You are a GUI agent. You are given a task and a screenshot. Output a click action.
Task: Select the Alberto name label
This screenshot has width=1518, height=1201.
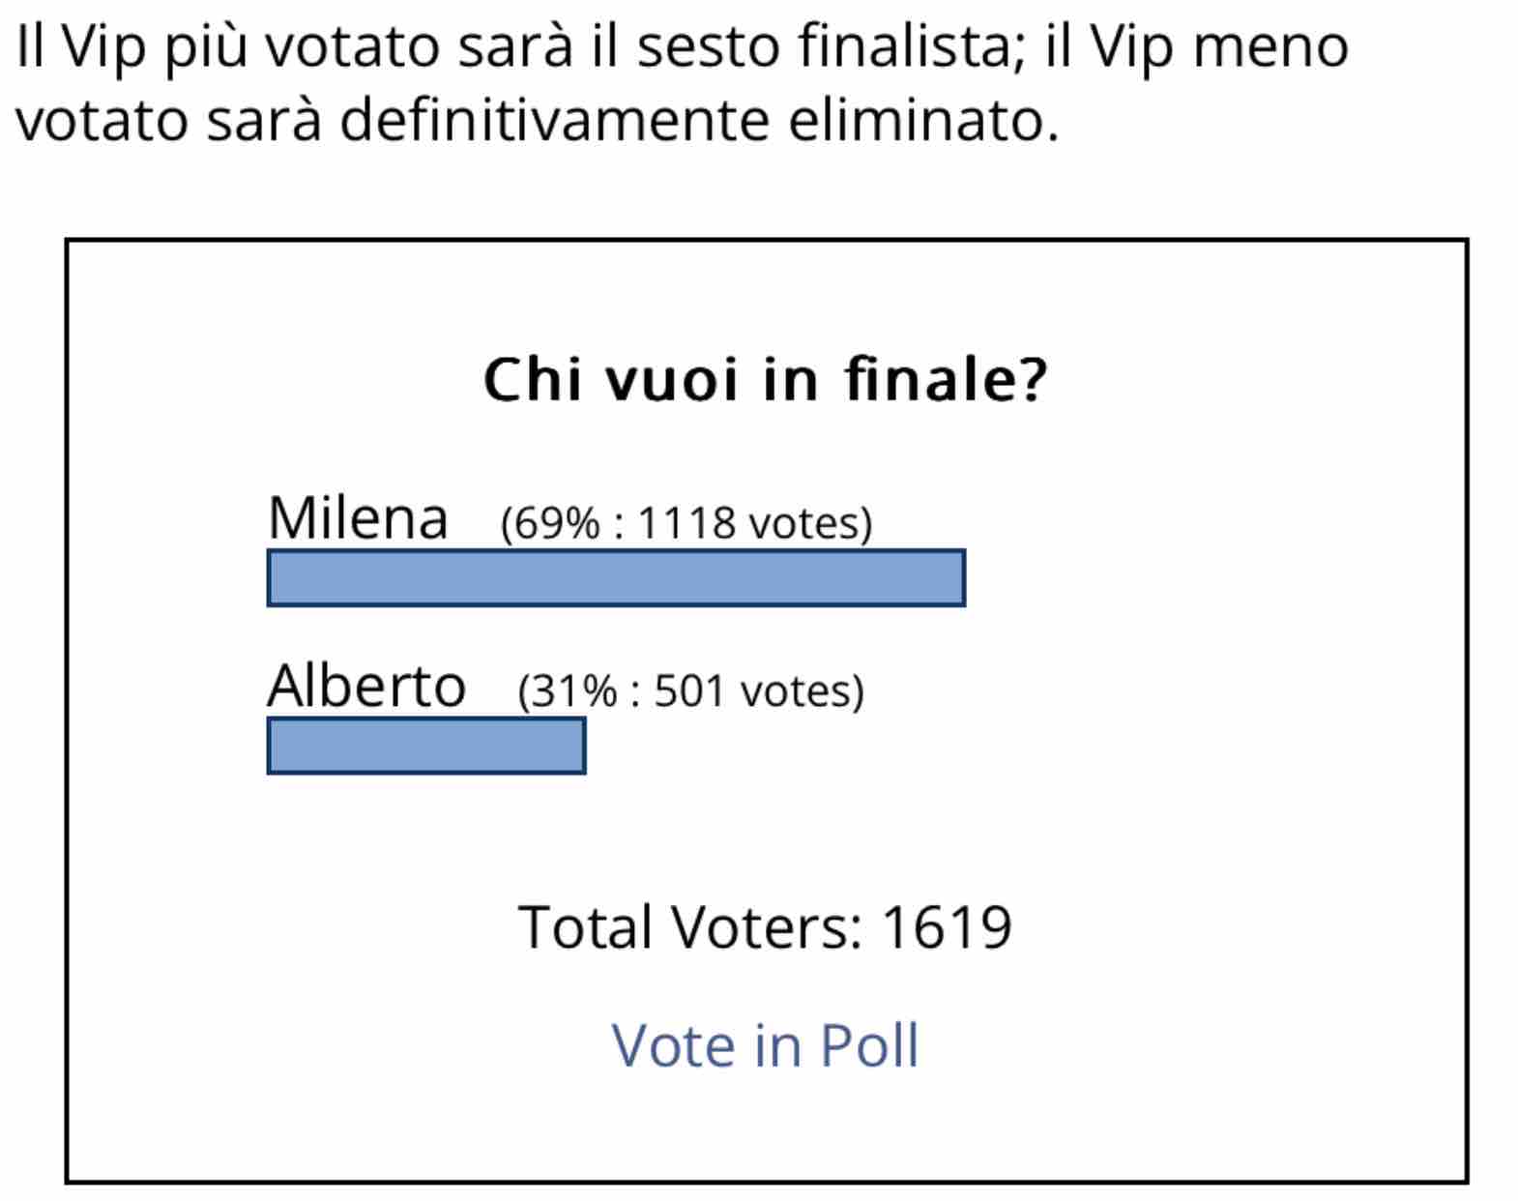coord(366,686)
